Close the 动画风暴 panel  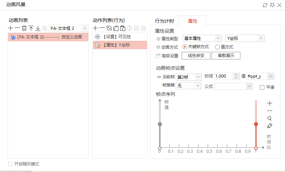[280, 5]
